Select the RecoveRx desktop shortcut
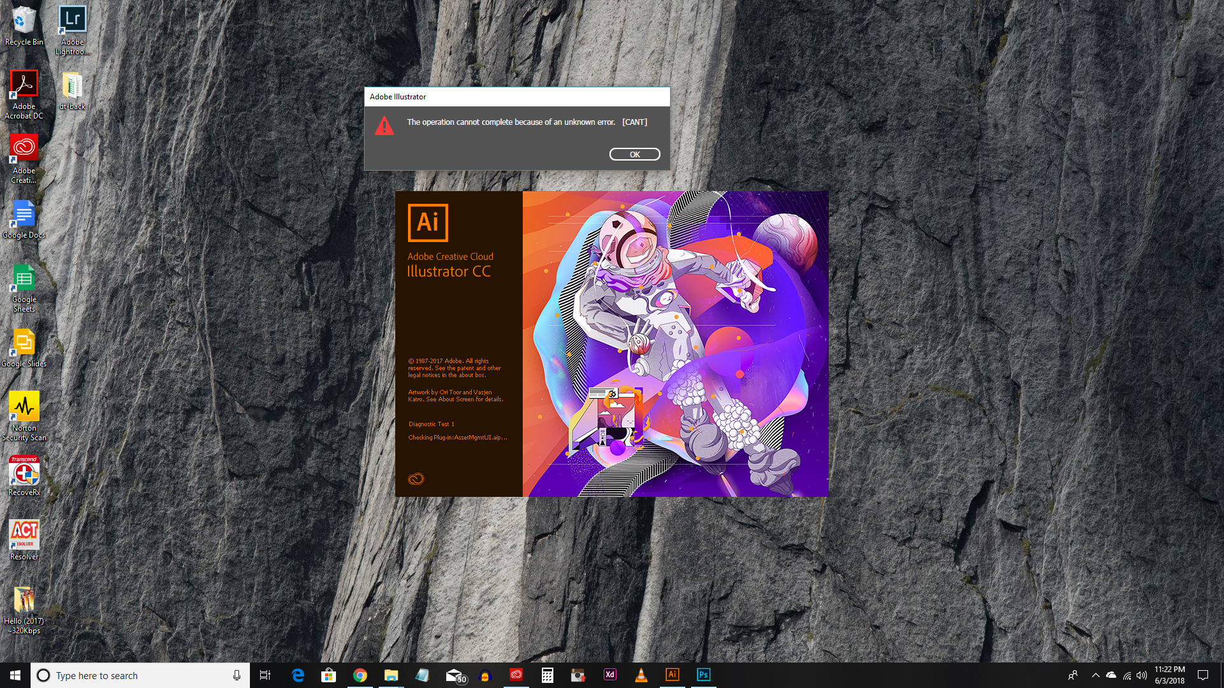1224x688 pixels. (x=24, y=477)
